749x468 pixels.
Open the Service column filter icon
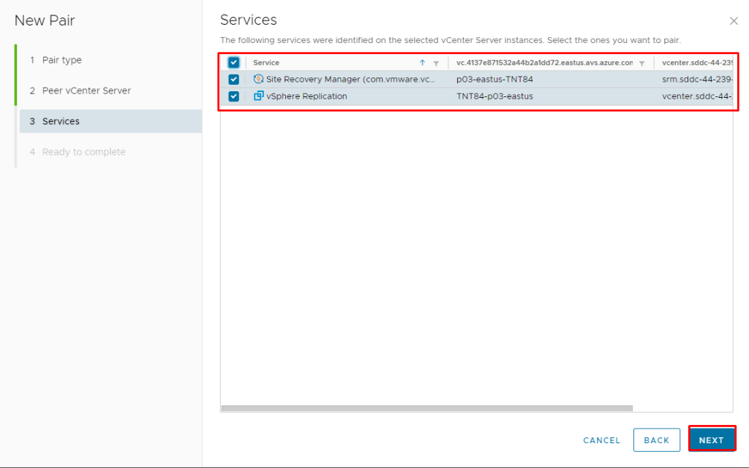coord(436,64)
